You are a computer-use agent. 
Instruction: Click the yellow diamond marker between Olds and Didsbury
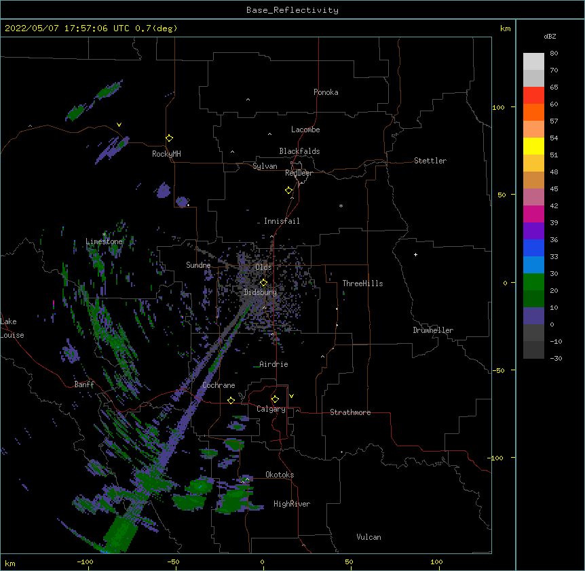click(x=263, y=283)
